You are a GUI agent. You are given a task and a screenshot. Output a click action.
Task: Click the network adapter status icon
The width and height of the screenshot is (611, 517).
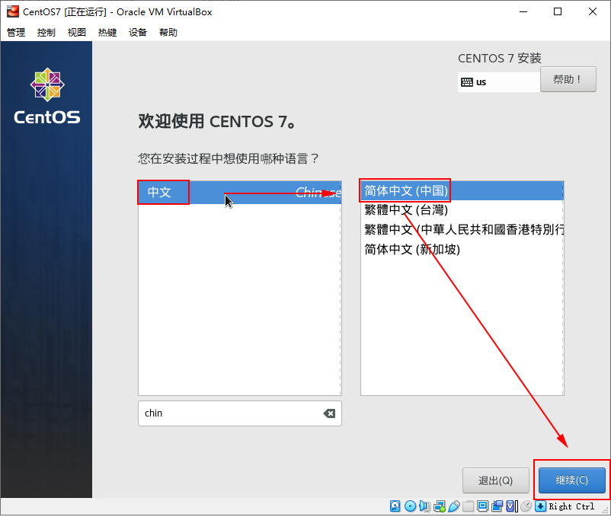click(440, 506)
